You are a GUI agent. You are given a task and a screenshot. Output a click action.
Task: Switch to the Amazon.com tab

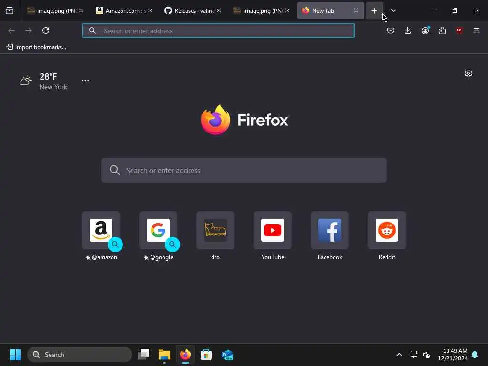[124, 10]
